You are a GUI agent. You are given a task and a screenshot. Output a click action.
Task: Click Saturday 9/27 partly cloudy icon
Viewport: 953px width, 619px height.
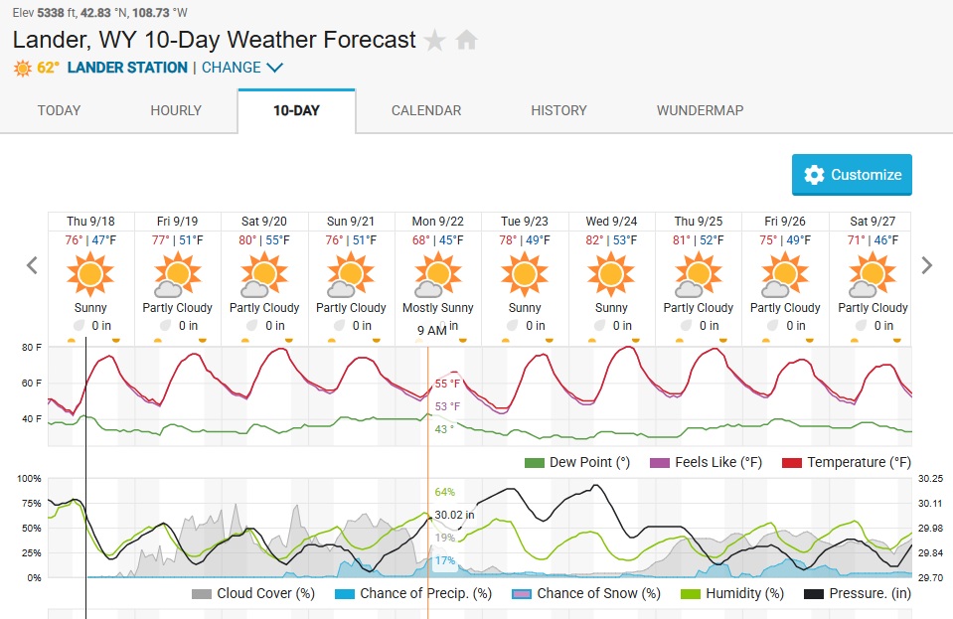(x=872, y=273)
